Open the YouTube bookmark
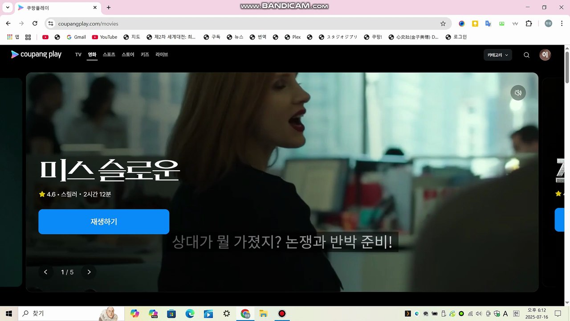The height and width of the screenshot is (321, 570). 105,37
